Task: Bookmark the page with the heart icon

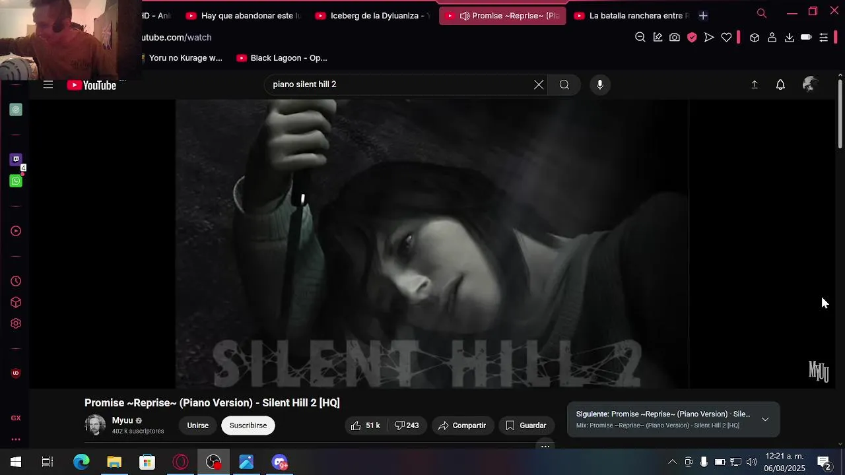Action: point(726,38)
